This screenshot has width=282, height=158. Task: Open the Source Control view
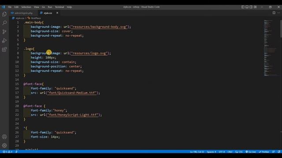pos(4,32)
